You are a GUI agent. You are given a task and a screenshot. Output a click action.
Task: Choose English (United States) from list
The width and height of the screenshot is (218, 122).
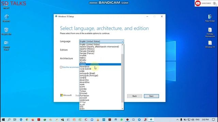click(100, 44)
